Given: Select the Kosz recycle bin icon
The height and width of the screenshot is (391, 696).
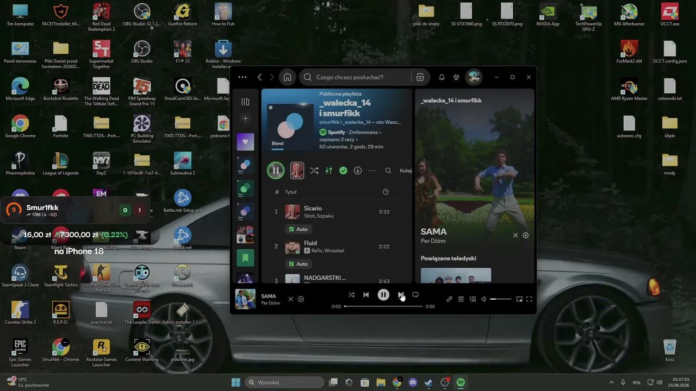Looking at the screenshot, I should pyautogui.click(x=670, y=350).
